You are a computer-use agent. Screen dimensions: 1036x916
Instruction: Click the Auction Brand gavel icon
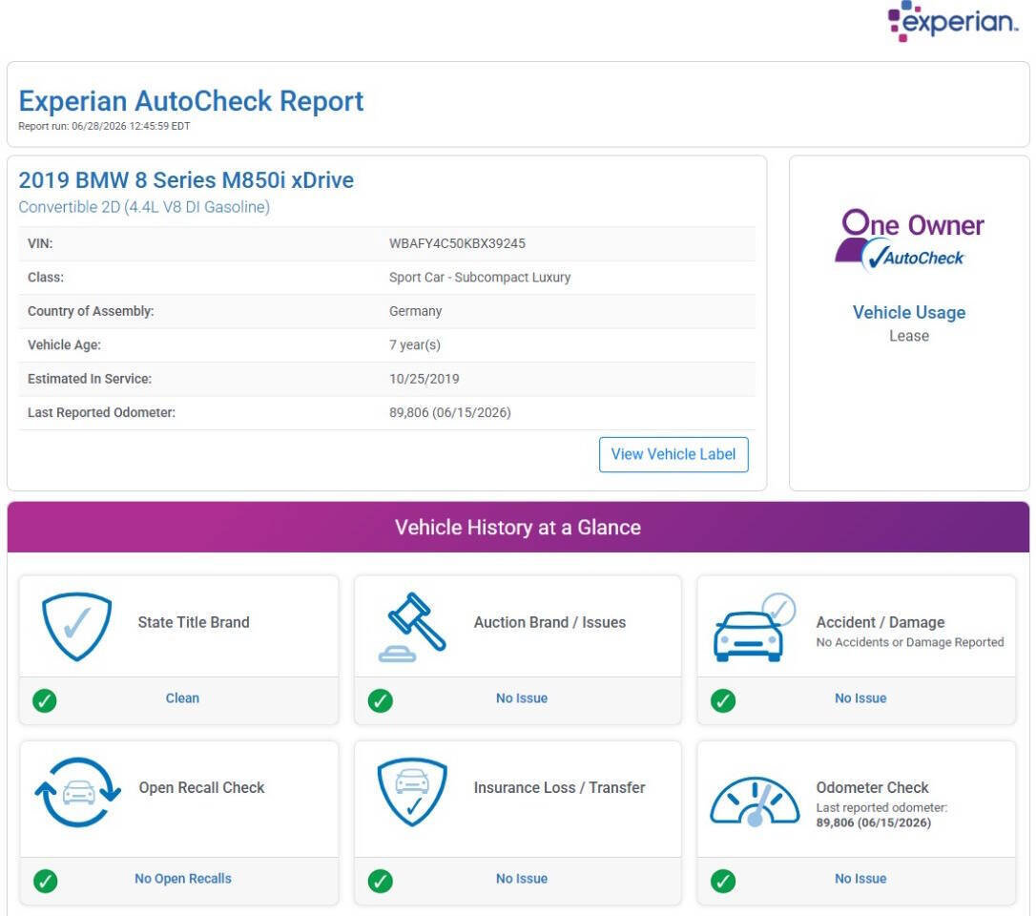[412, 627]
